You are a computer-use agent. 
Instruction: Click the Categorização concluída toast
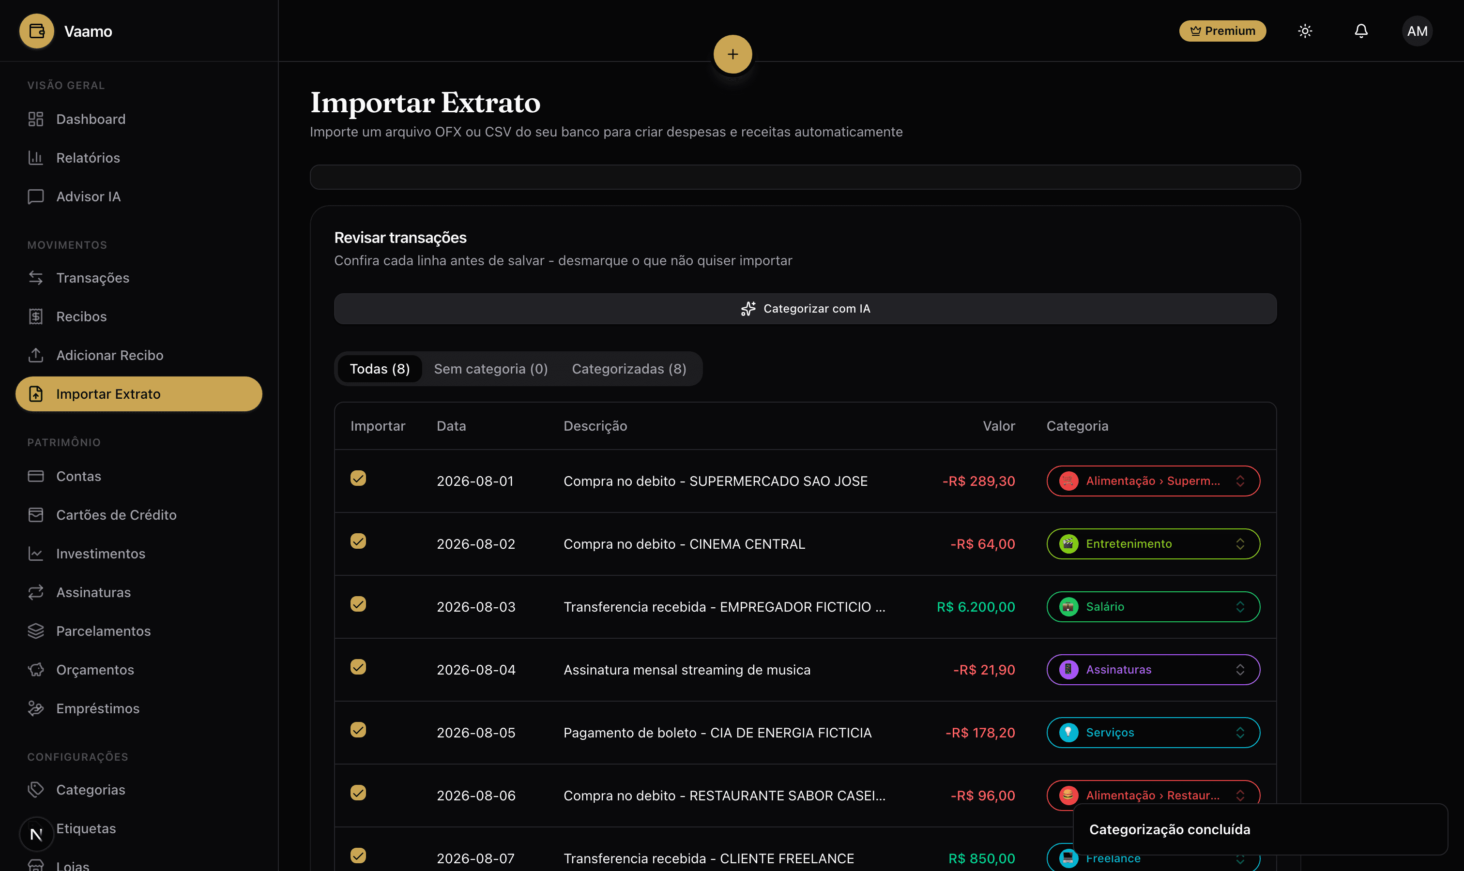tap(1260, 829)
